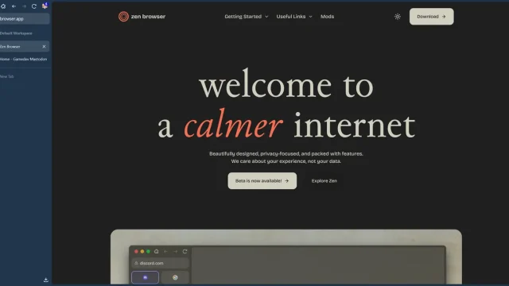Viewport: 509px width, 286px height.
Task: Open downloads icon at sidebar bottom
Action: pyautogui.click(x=46, y=280)
